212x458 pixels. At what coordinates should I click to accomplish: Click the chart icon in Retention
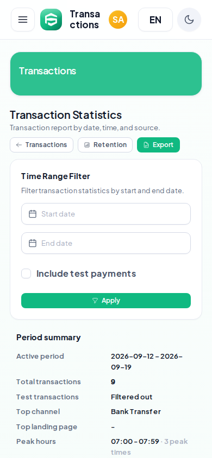(87, 145)
